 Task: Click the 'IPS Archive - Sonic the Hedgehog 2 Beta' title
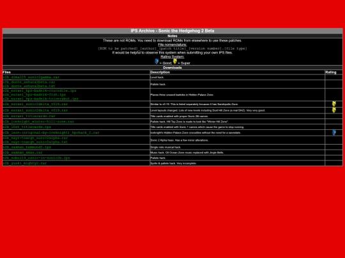coord(172,31)
